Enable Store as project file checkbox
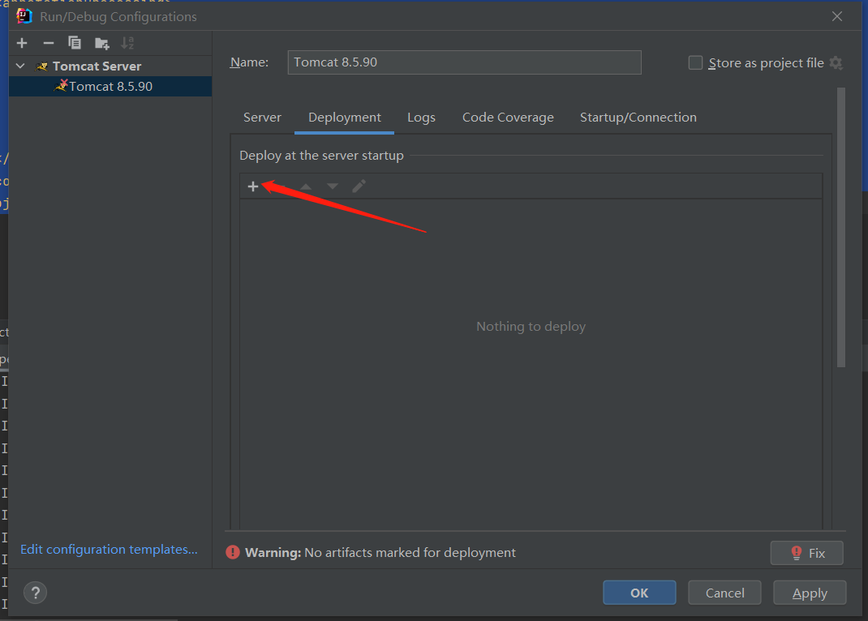This screenshot has height=621, width=868. (695, 62)
